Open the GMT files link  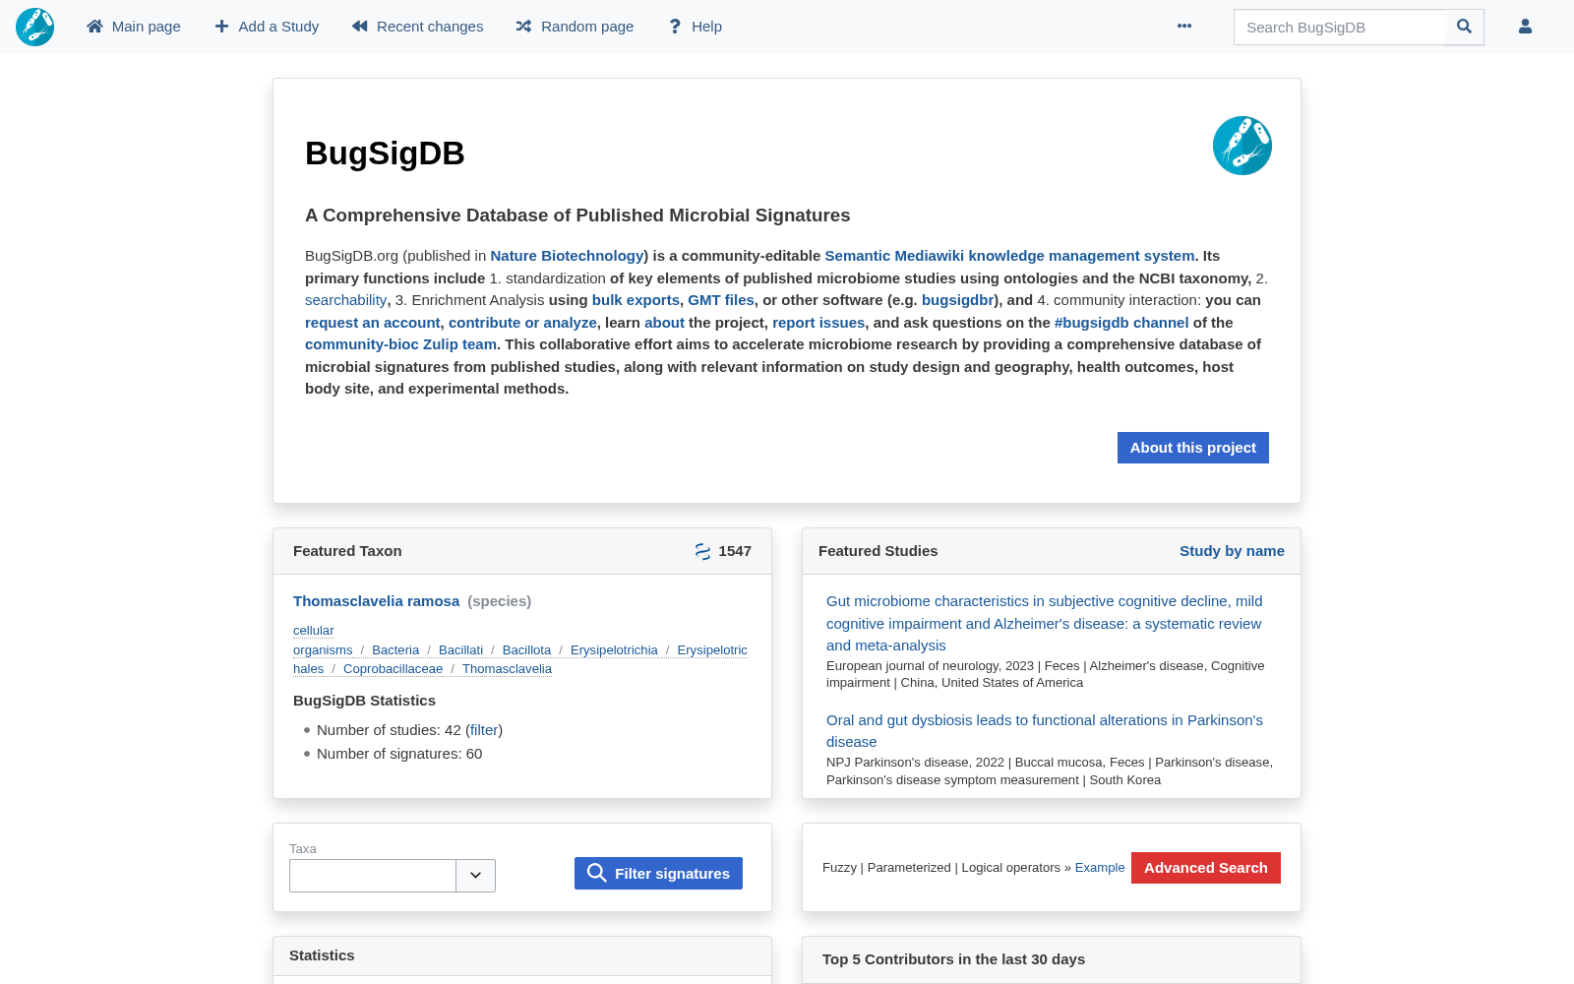coord(721,300)
